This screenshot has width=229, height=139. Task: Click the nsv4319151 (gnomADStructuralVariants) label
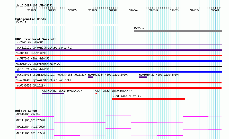44,48
